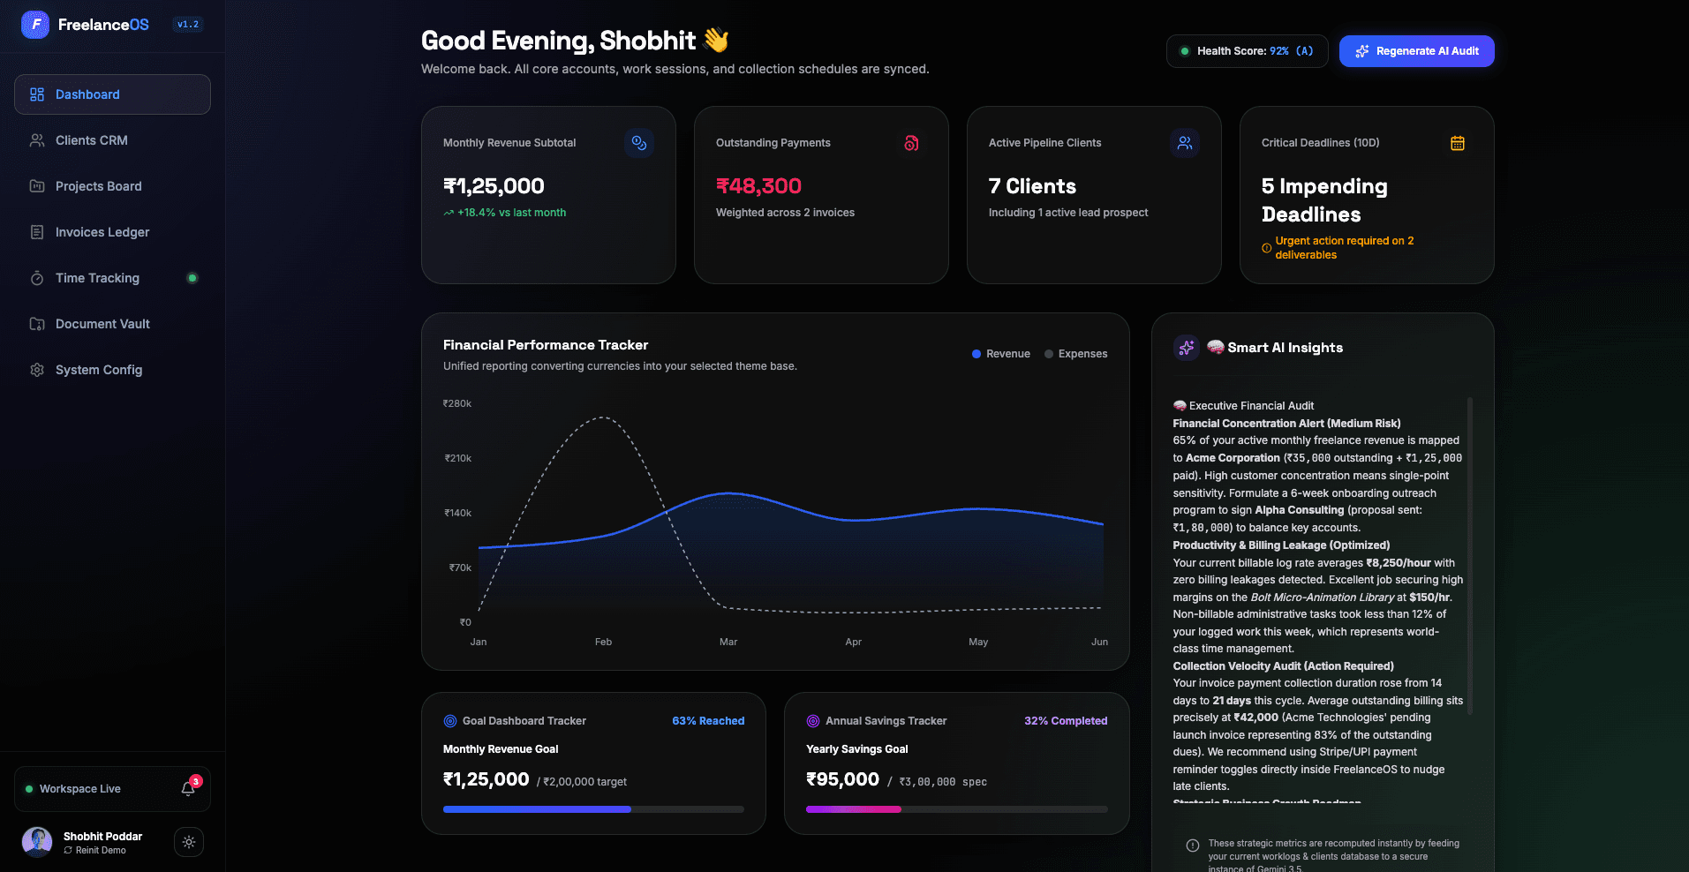The image size is (1689, 872).
Task: Click the Annual Savings Tracker icon
Action: tap(813, 721)
